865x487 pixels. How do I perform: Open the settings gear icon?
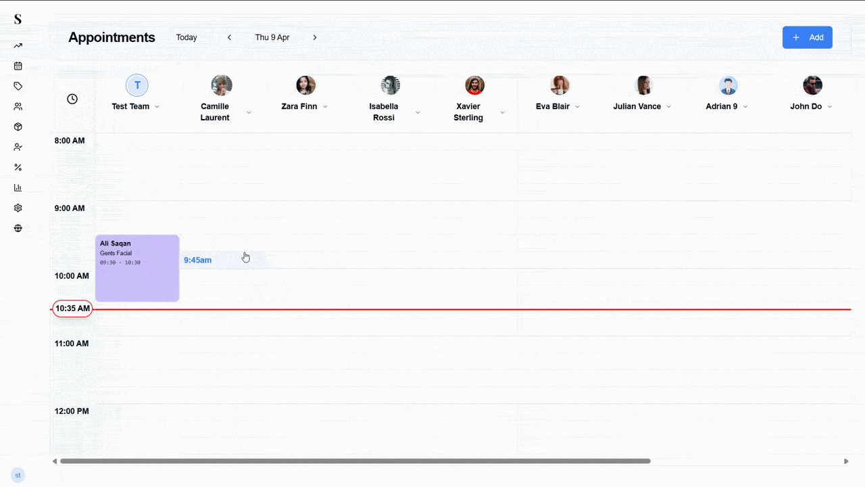point(18,208)
